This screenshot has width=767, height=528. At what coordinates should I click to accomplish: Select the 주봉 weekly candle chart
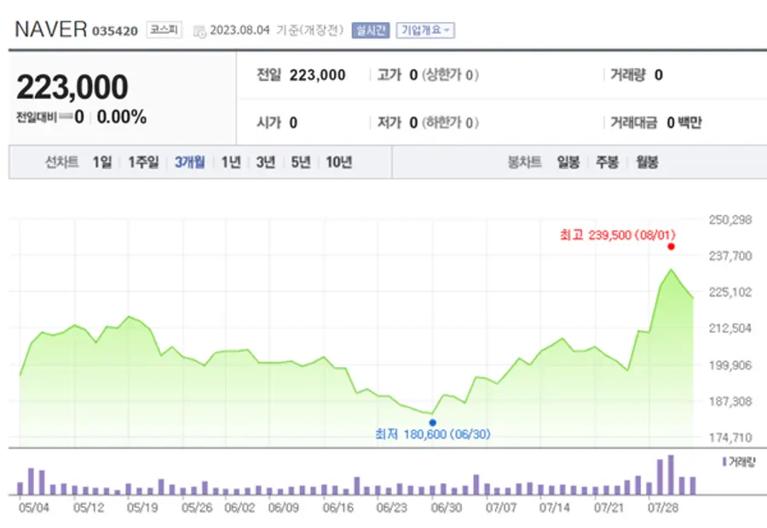click(607, 162)
